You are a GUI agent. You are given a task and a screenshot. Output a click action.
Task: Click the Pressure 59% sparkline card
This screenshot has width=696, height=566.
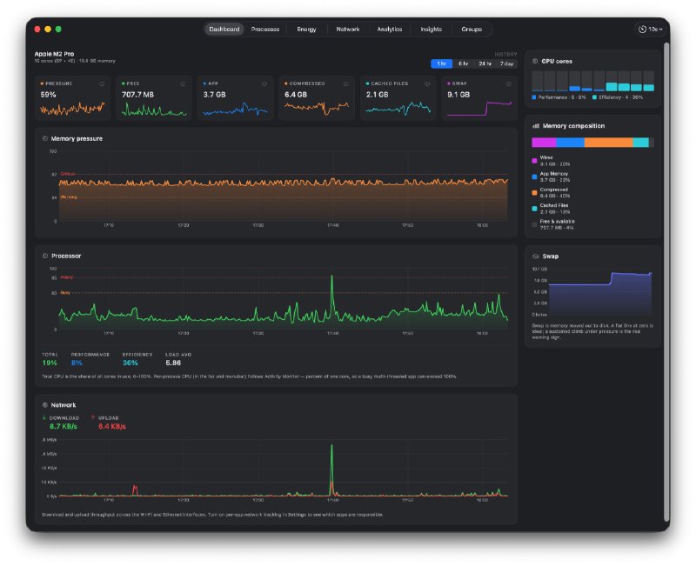point(72,98)
